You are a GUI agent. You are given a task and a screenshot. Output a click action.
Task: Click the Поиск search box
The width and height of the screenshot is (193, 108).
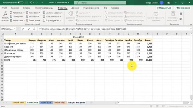(x=100, y=3)
